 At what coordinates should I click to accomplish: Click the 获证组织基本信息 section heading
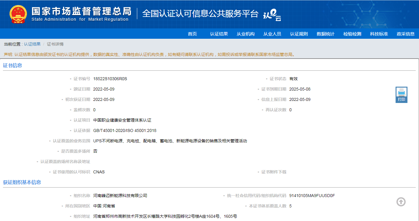[22, 182]
